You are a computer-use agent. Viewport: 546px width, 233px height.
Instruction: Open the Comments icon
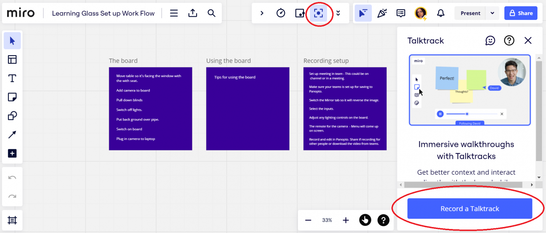(x=401, y=13)
